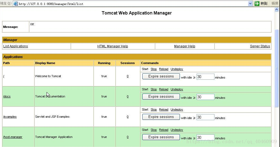Image resolution: width=280 pixels, height=147 pixels.
Task: Click idle minutes field in /examples row
Action: pyautogui.click(x=205, y=117)
